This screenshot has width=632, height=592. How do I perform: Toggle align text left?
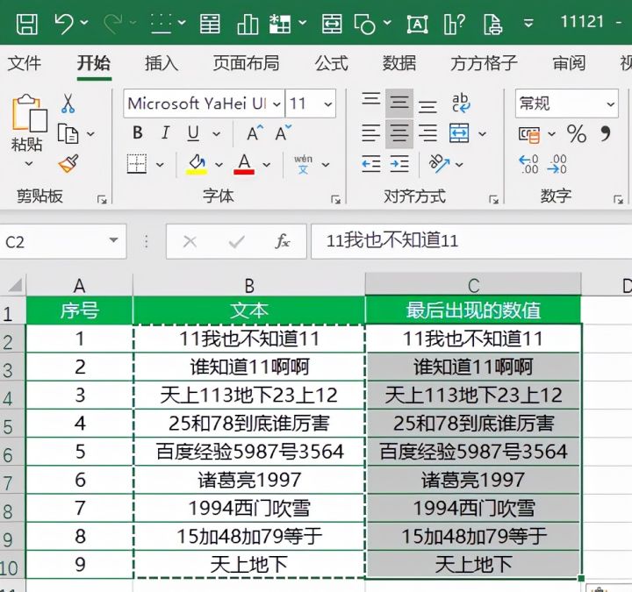(370, 133)
